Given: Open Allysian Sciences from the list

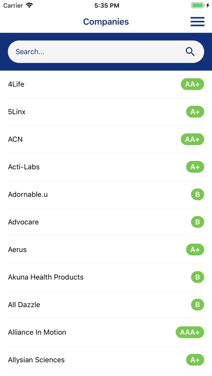Looking at the screenshot, I should 106,360.
